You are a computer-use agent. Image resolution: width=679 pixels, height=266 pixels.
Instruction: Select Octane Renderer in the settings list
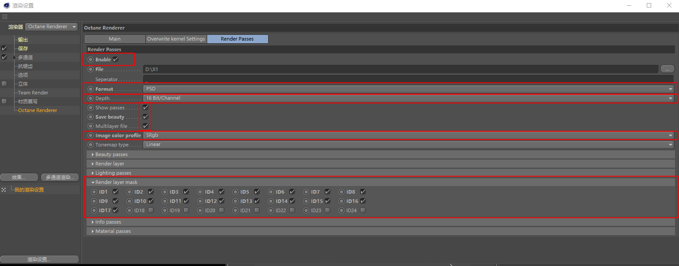[38, 110]
